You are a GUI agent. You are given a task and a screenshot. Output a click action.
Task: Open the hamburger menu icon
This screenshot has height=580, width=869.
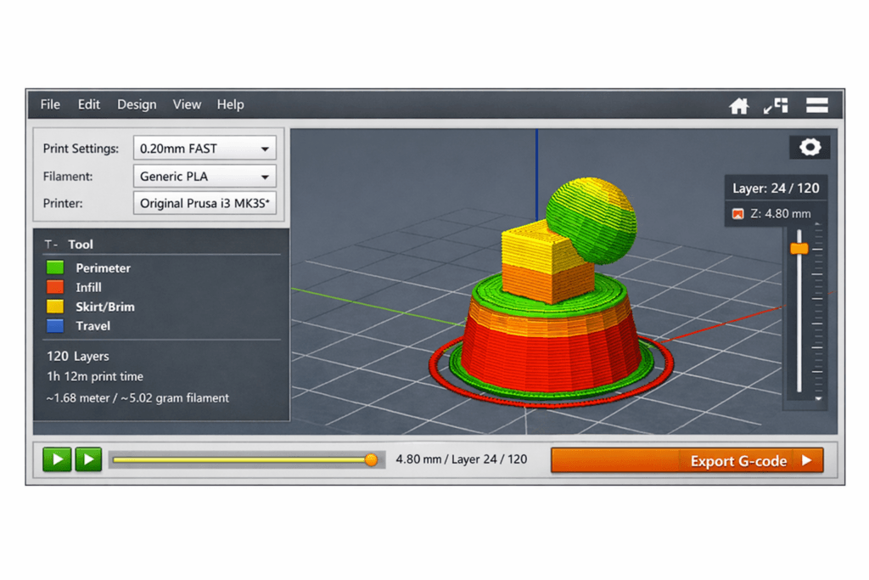[816, 105]
